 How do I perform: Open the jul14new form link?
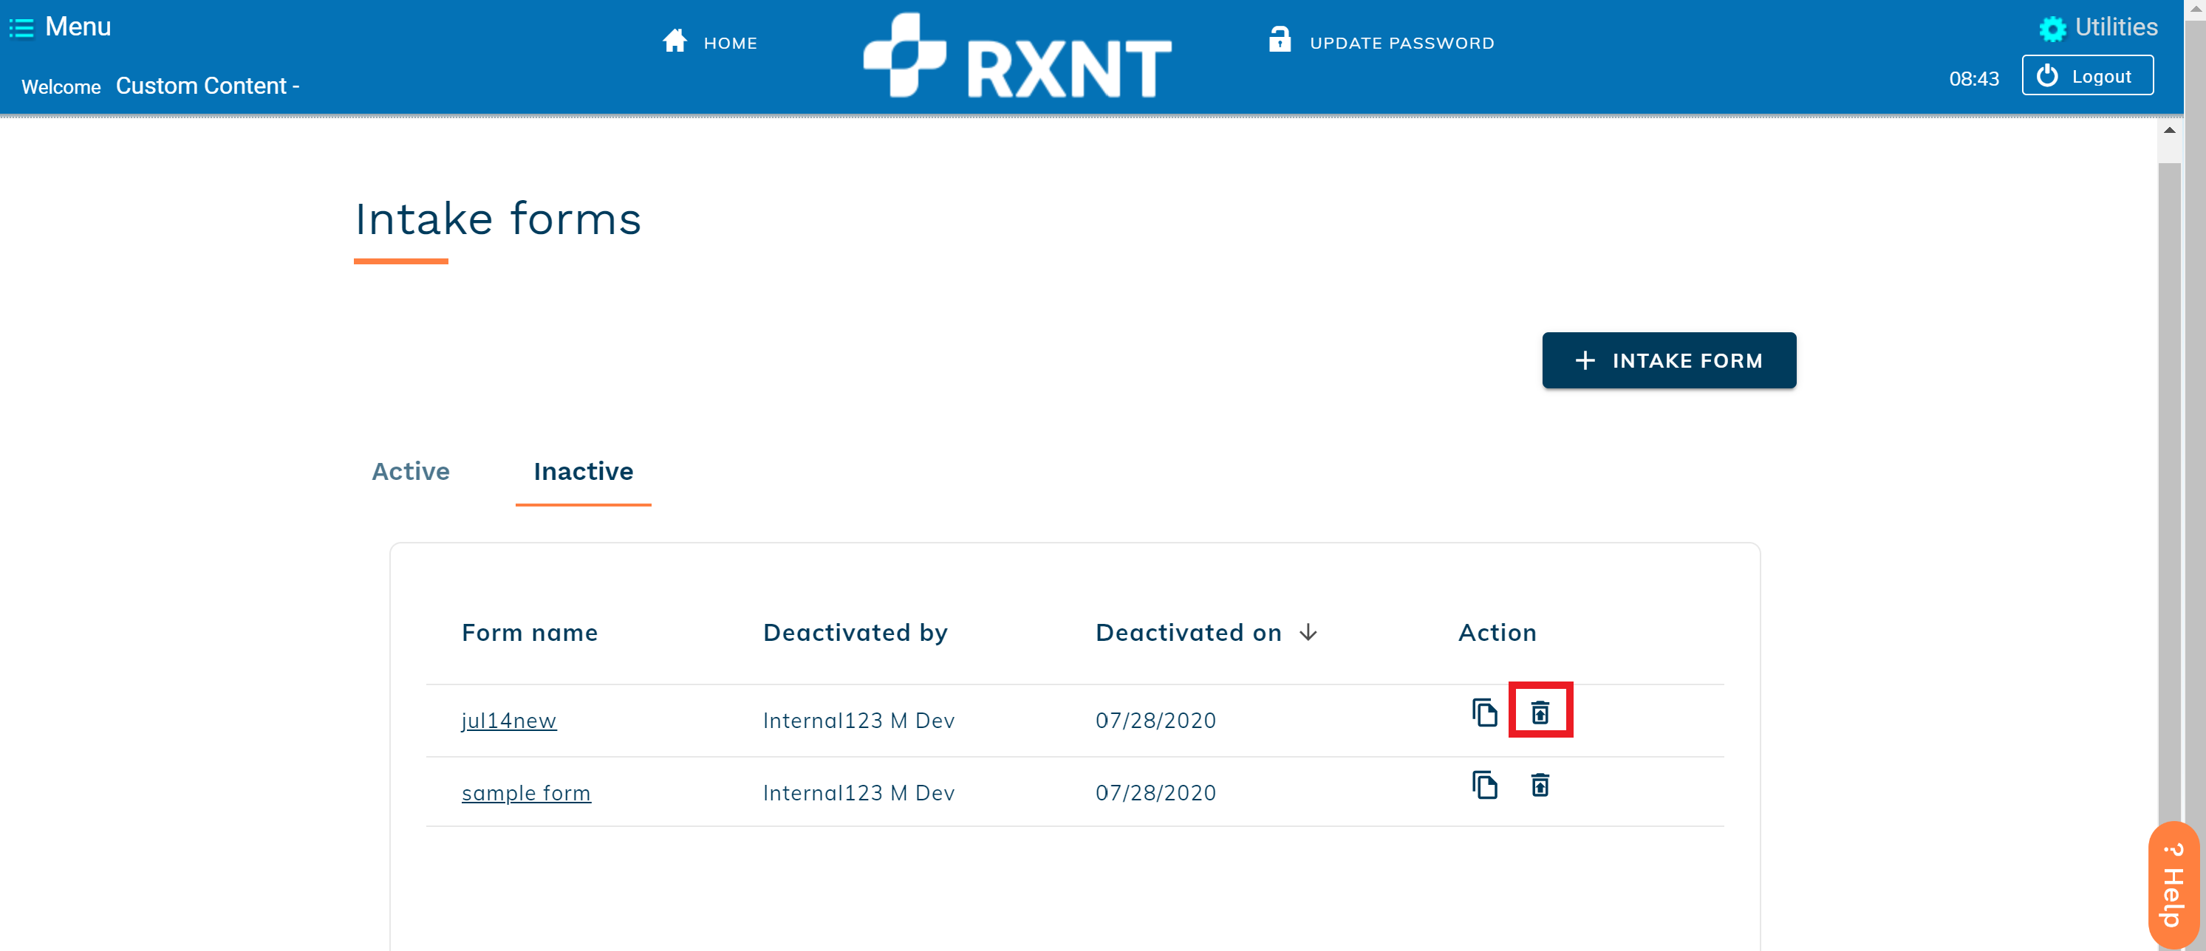[x=509, y=721]
